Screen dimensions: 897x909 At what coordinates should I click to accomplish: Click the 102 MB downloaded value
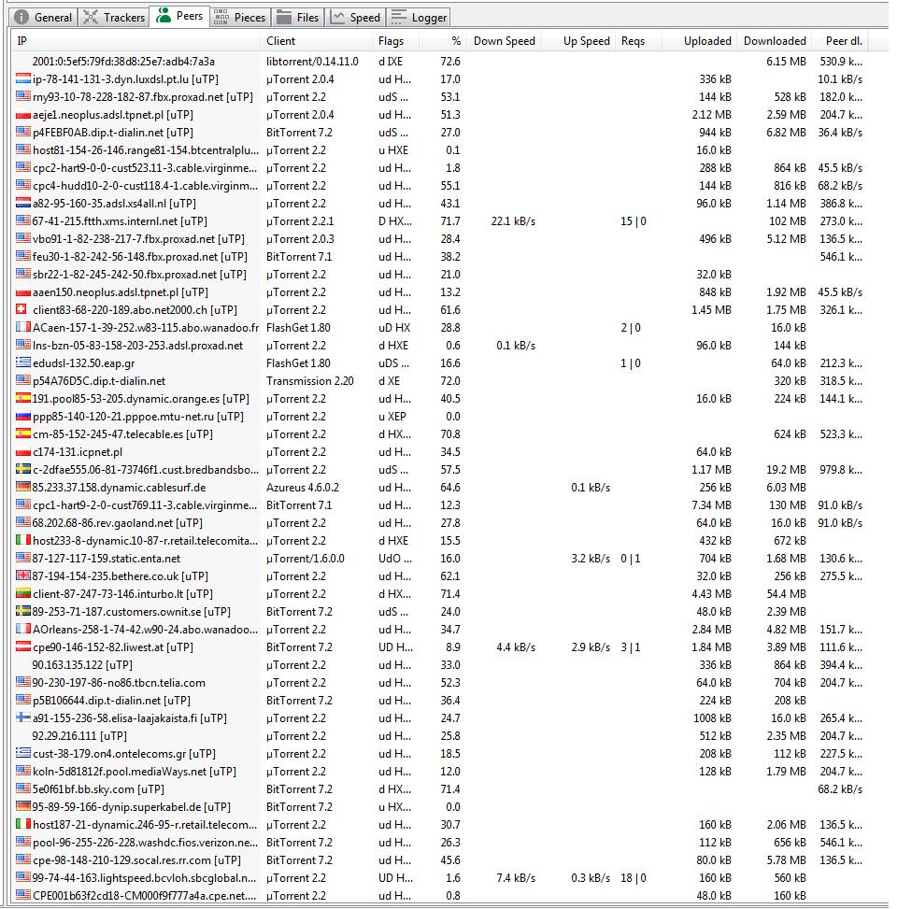coord(788,220)
